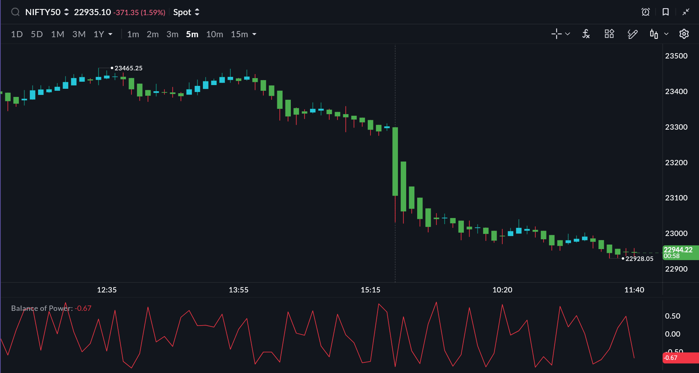Click the green 22944.22 current price tag
The image size is (699, 373).
point(680,252)
